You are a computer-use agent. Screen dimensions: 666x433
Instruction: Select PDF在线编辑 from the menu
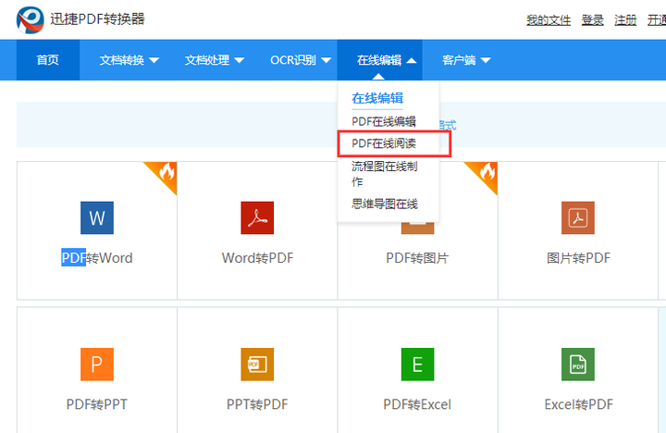[x=384, y=121]
